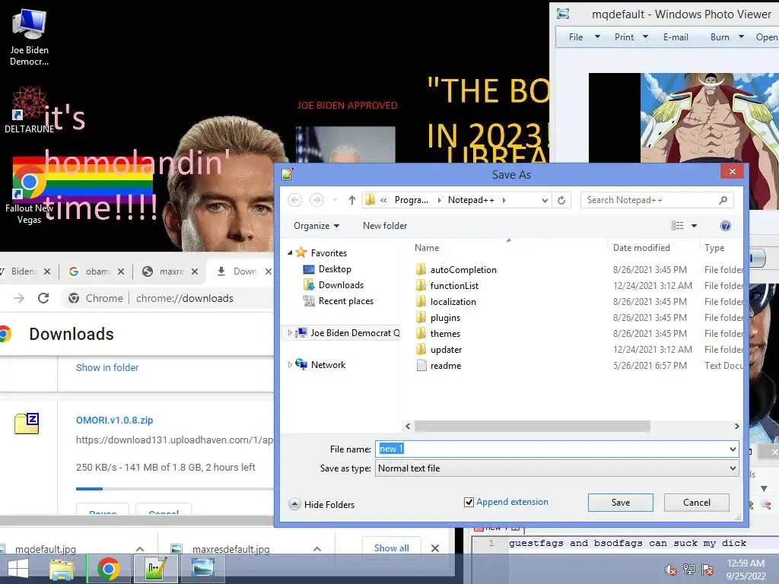The width and height of the screenshot is (779, 584).
Task: Select Recent places in Favorites
Action: point(338,301)
